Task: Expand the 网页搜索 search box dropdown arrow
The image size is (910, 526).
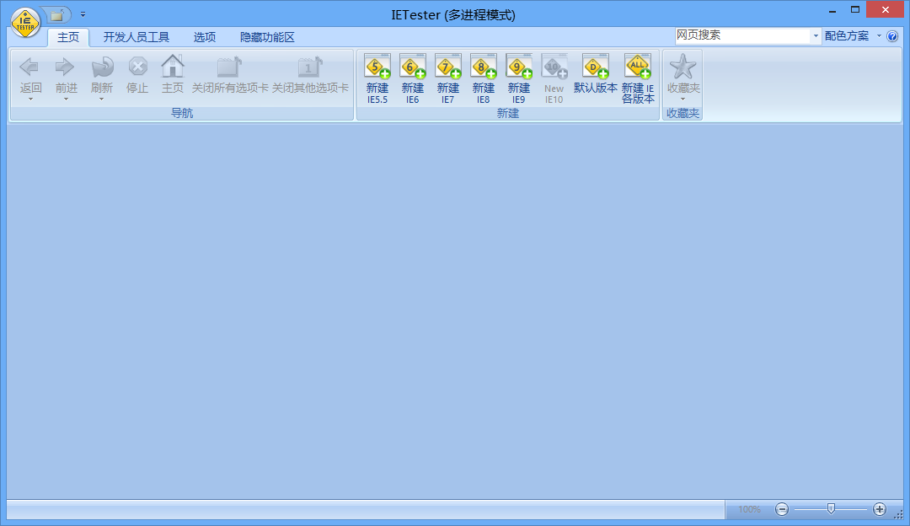Action: 816,36
